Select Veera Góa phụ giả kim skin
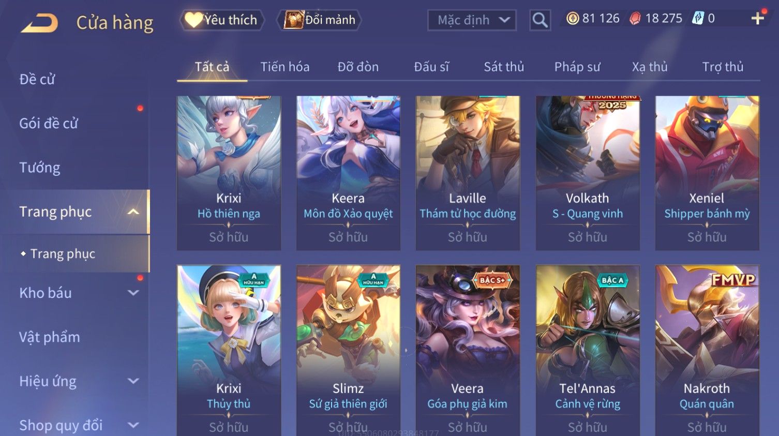The image size is (779, 436). [468, 351]
